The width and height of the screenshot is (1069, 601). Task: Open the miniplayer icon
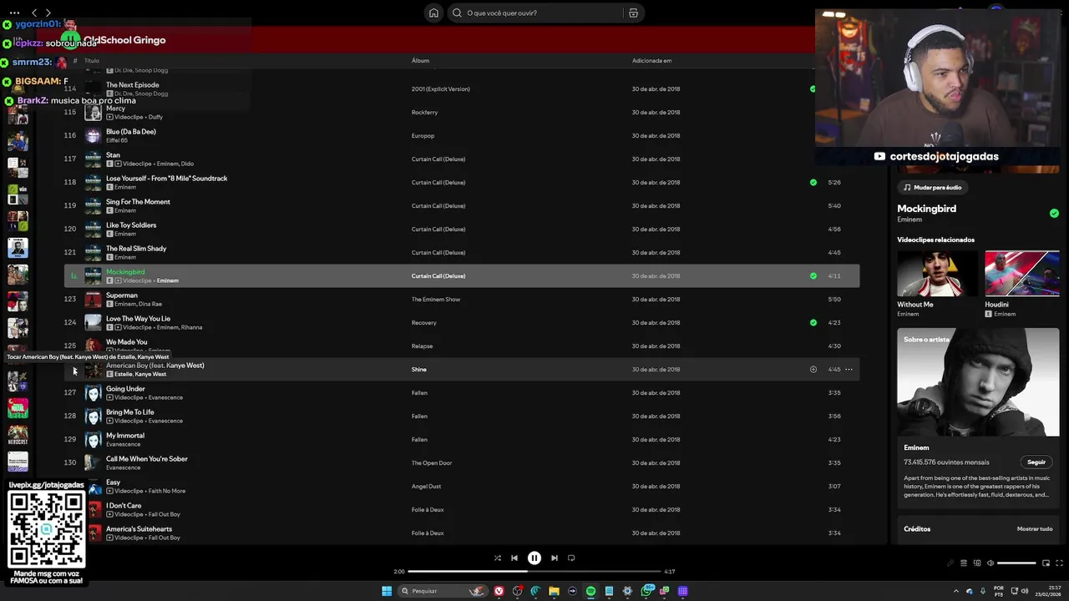[1046, 563]
